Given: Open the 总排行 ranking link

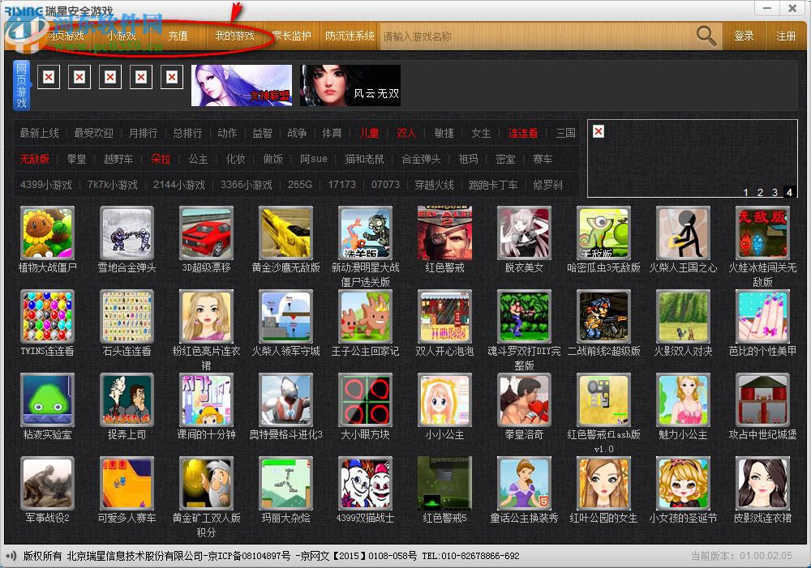Looking at the screenshot, I should click(x=187, y=133).
